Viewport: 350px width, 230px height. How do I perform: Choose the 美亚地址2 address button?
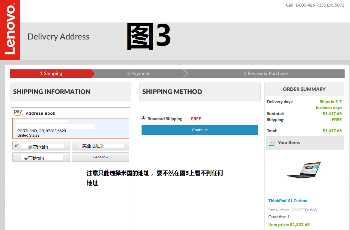(100, 146)
